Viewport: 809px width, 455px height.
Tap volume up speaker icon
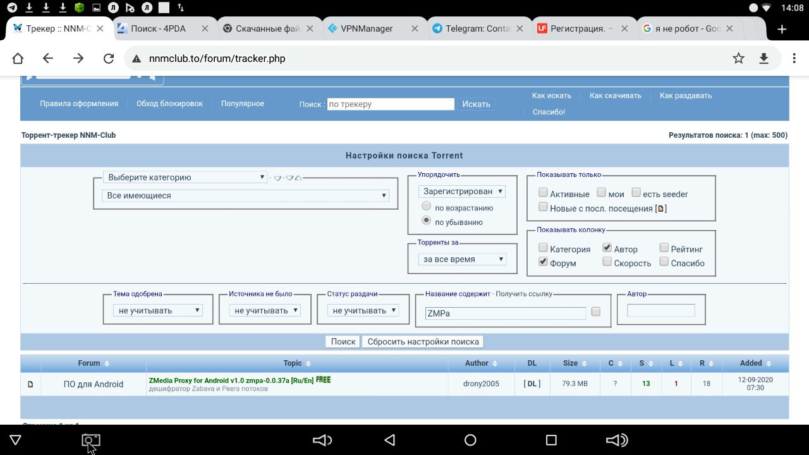pos(617,440)
